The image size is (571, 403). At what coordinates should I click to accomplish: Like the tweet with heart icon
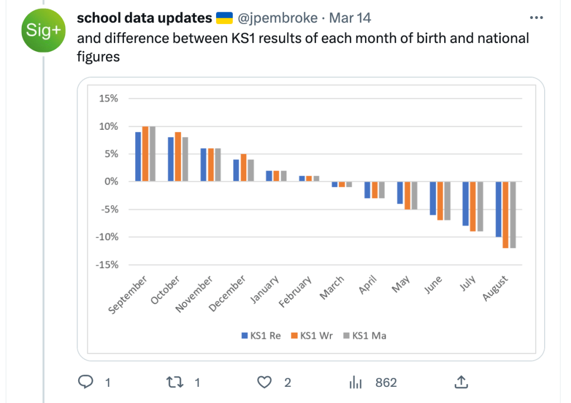coord(265,382)
